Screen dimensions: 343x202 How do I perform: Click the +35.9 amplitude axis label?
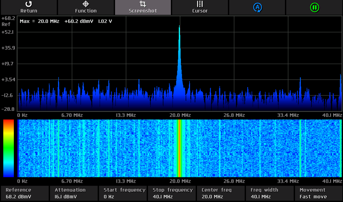point(8,48)
